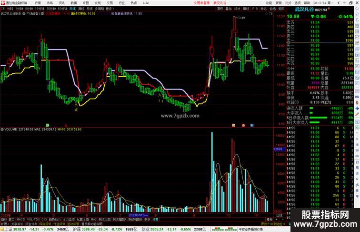Viewport: 360px width, 232px height.
Task: Click 日线 period label near time axis
Action: (280, 215)
